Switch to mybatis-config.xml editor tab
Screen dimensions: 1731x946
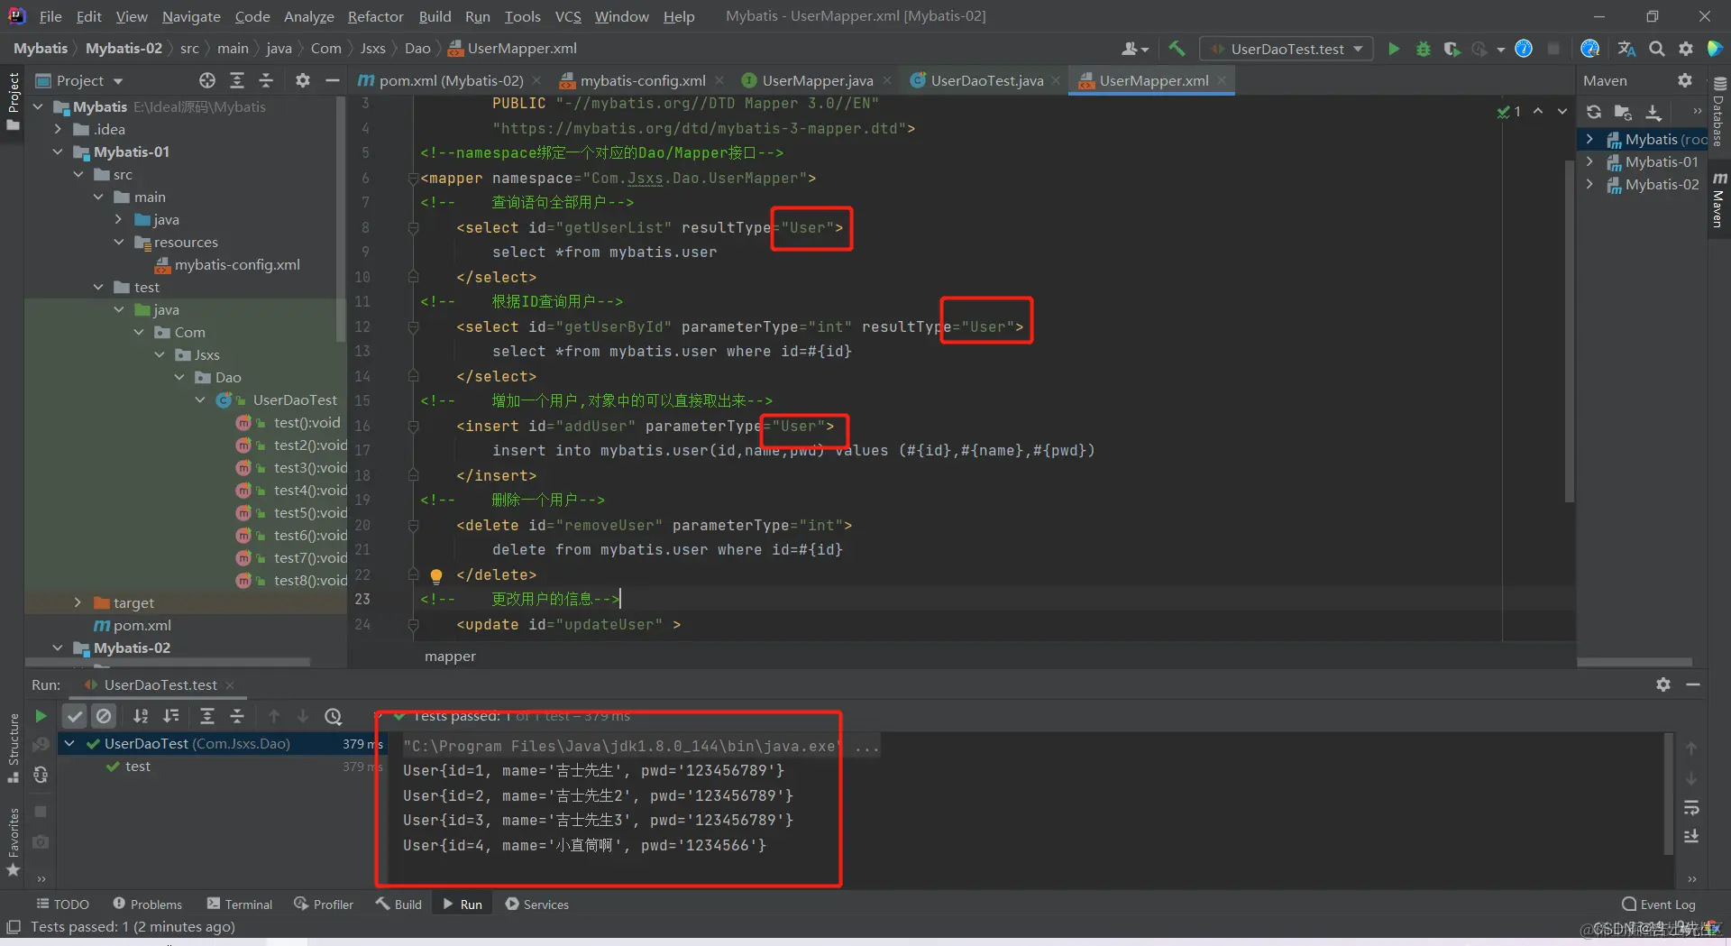coord(641,80)
